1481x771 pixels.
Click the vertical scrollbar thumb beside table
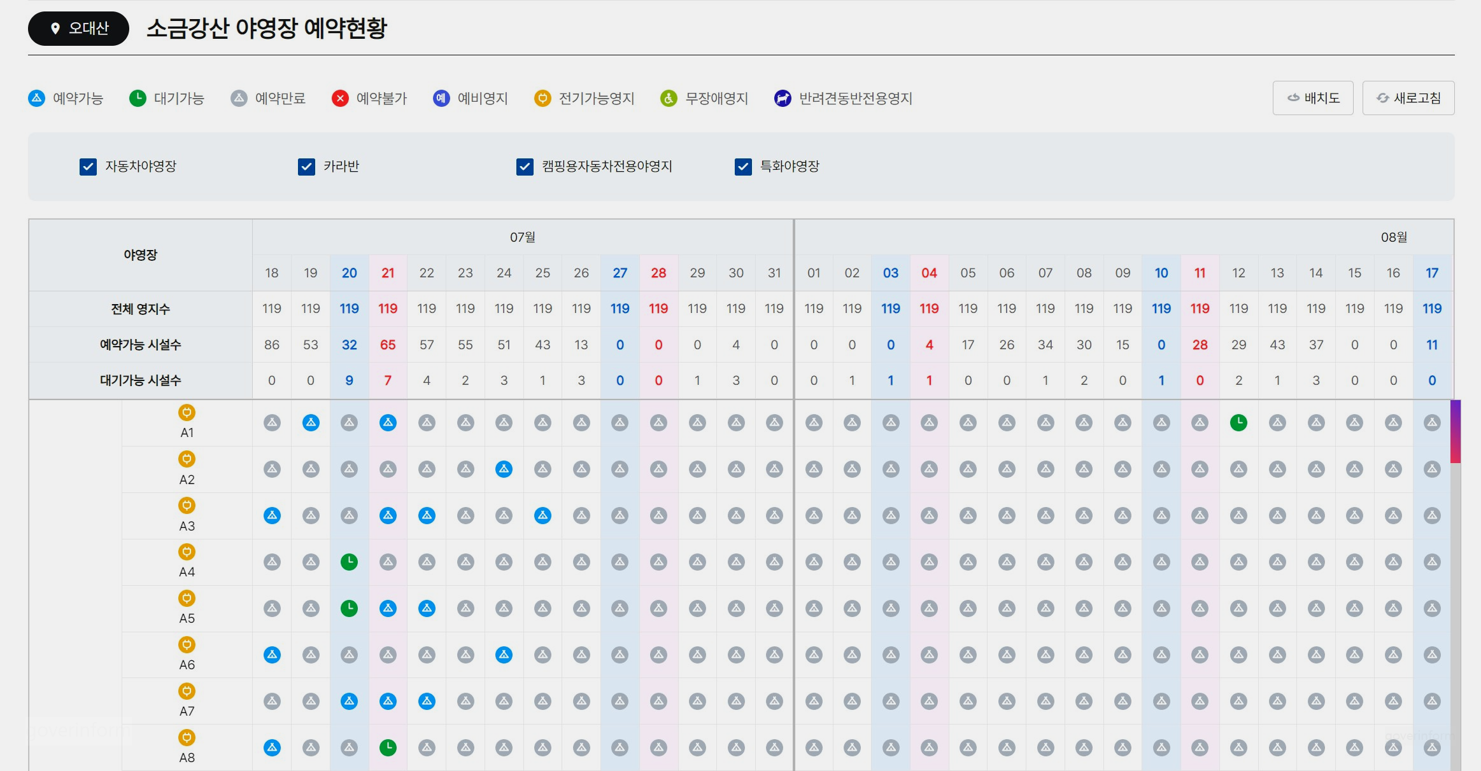(x=1456, y=431)
